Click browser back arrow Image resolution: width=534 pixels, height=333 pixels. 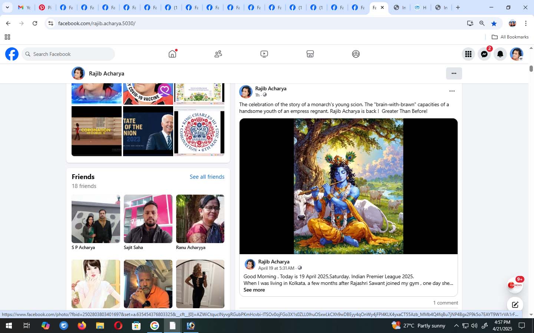tap(8, 23)
